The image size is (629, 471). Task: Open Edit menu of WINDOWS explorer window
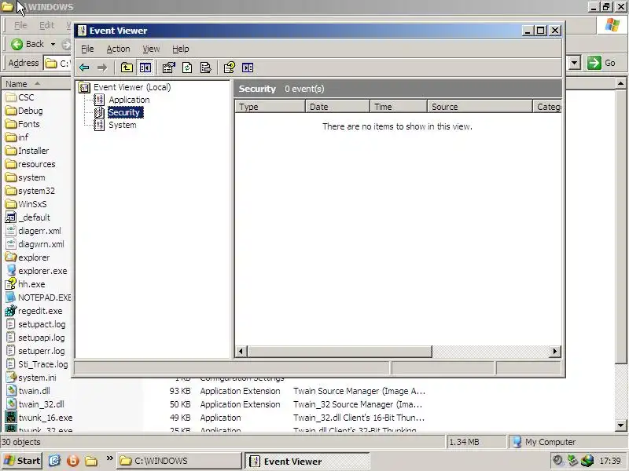click(x=46, y=25)
